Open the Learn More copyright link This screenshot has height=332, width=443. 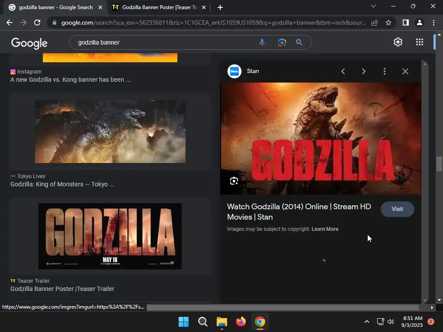click(x=325, y=229)
